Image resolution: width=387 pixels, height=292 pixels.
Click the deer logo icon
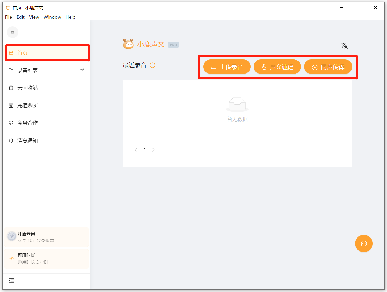(x=128, y=44)
